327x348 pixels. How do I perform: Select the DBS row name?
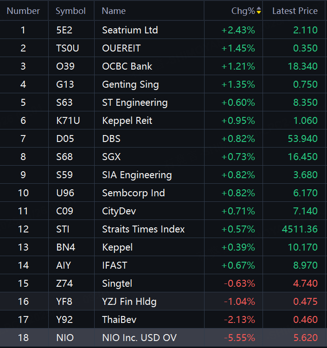[x=111, y=139]
